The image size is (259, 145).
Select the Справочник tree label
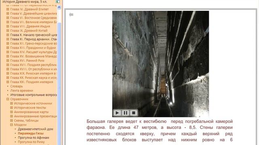(x=19, y=99)
